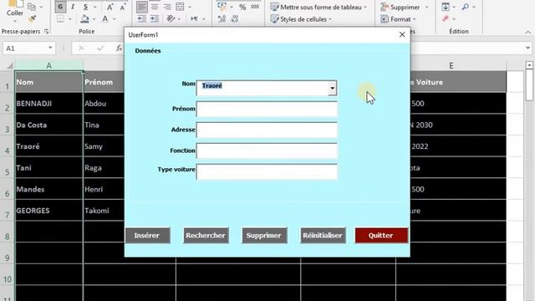The image size is (535, 301).
Task: Increase font size with large A icon
Action: tap(110, 7)
